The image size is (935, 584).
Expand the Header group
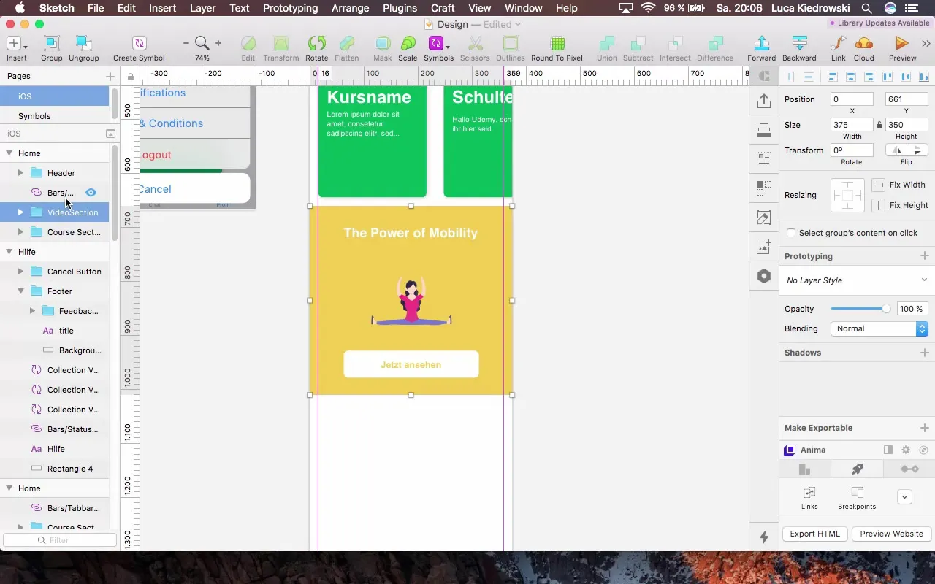click(20, 173)
